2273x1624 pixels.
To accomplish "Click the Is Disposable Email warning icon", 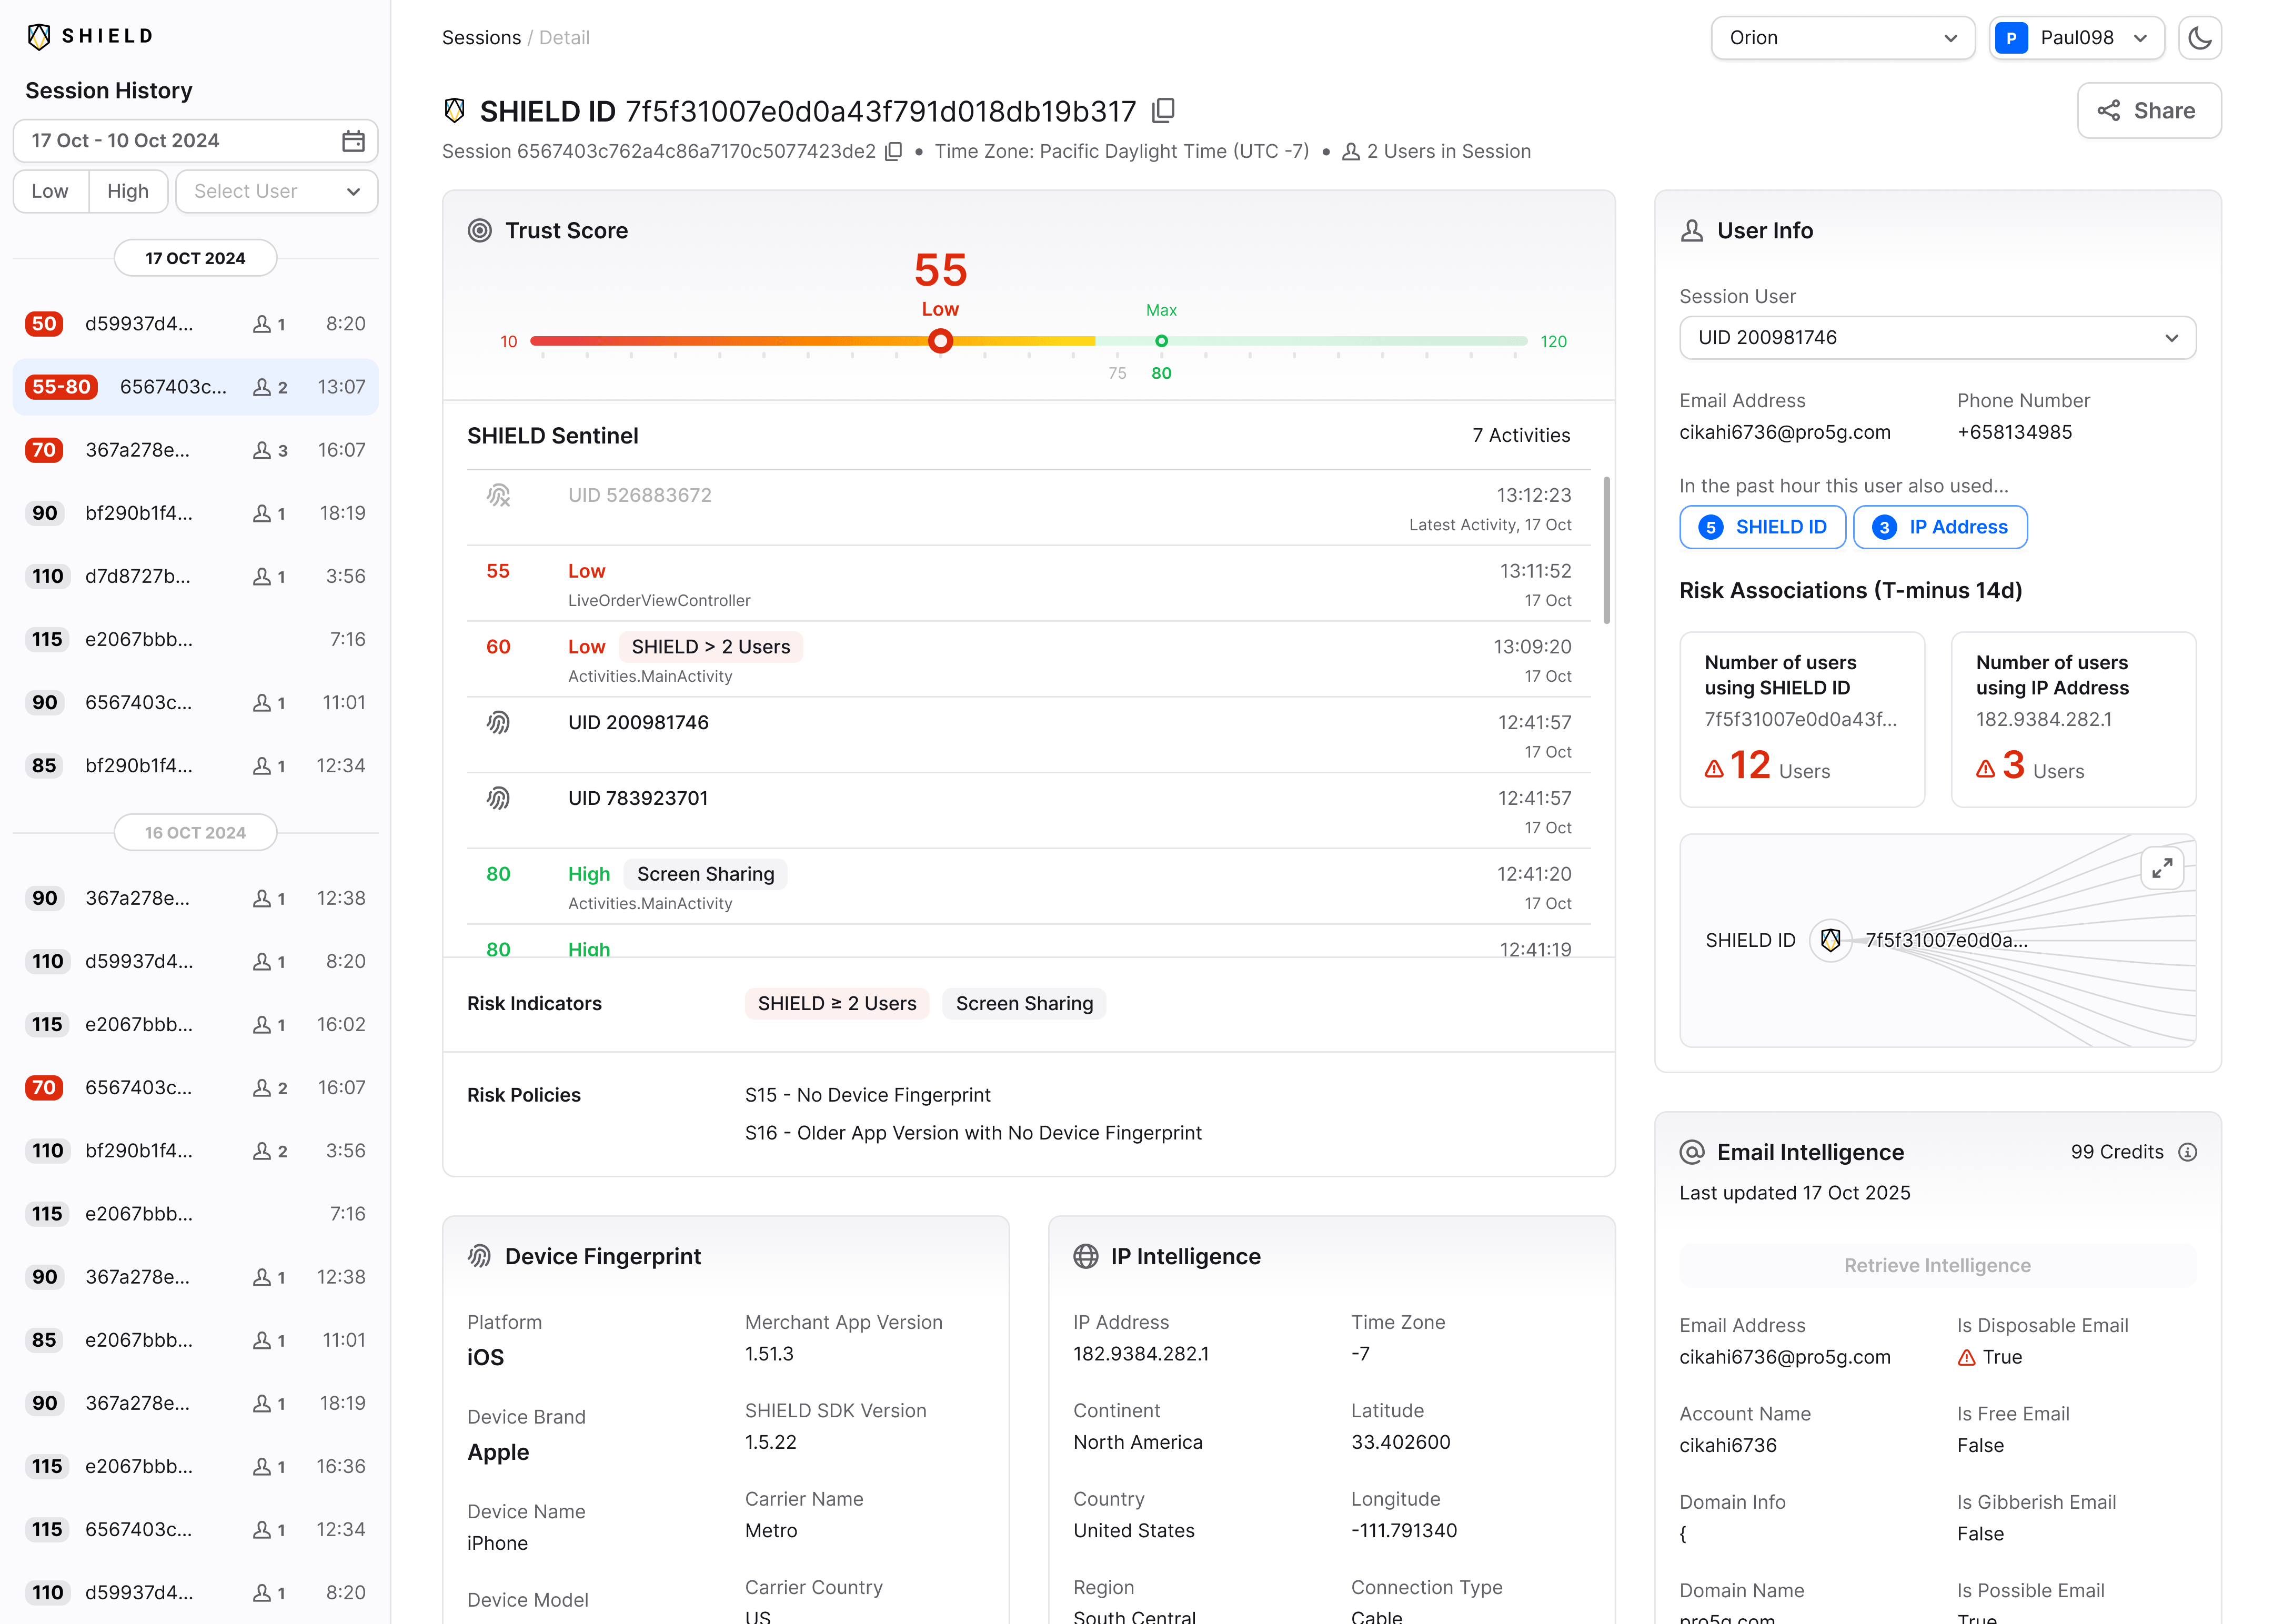I will pyautogui.click(x=1966, y=1357).
